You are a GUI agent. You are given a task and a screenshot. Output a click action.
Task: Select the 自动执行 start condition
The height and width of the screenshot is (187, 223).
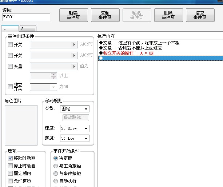coord(56,181)
